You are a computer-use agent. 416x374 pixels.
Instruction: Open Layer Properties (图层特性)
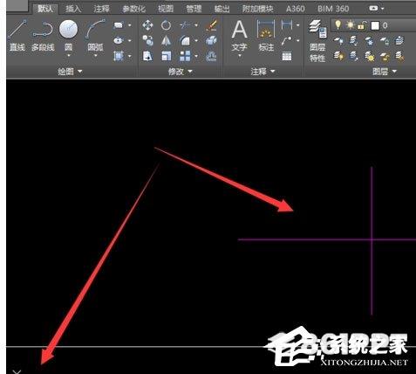pyautogui.click(x=317, y=41)
